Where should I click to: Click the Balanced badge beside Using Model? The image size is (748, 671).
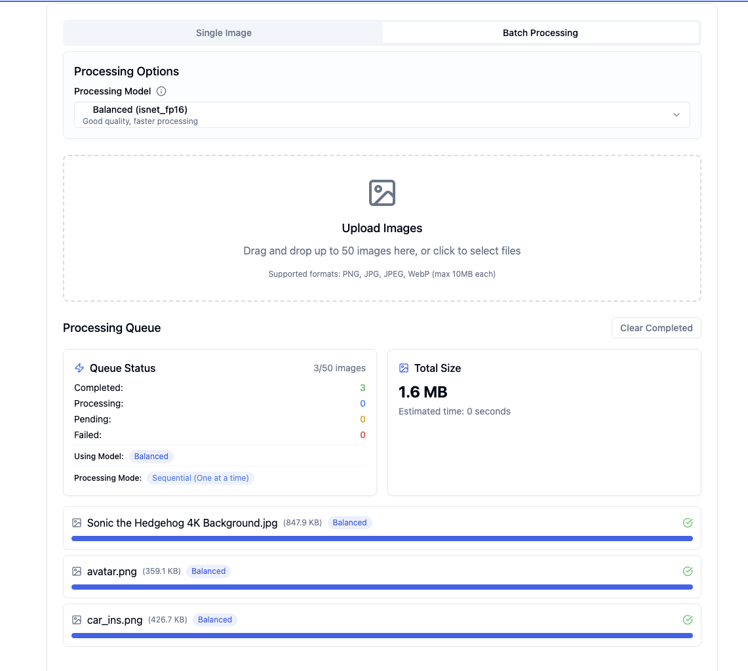pos(151,457)
